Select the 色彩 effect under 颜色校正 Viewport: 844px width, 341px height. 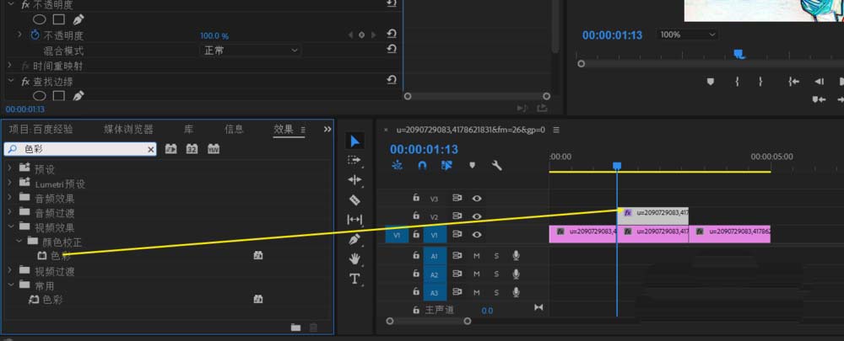point(60,256)
